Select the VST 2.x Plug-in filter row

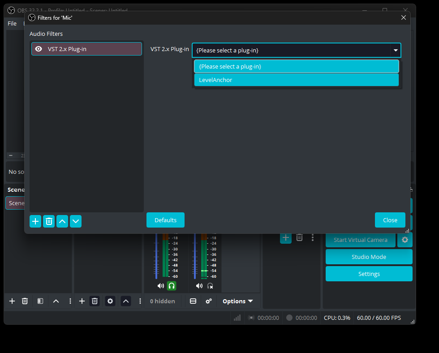coord(86,49)
